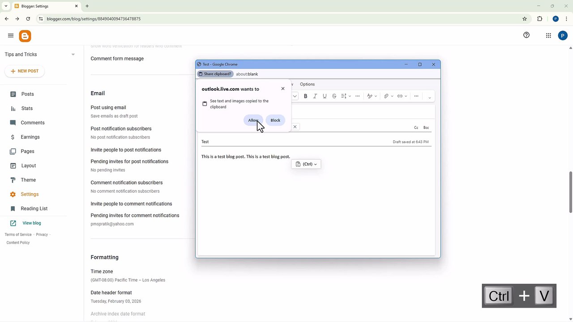Screen dimensions: 573x322
Task: Click the Blogger page URL address bar
Action: pos(282,19)
